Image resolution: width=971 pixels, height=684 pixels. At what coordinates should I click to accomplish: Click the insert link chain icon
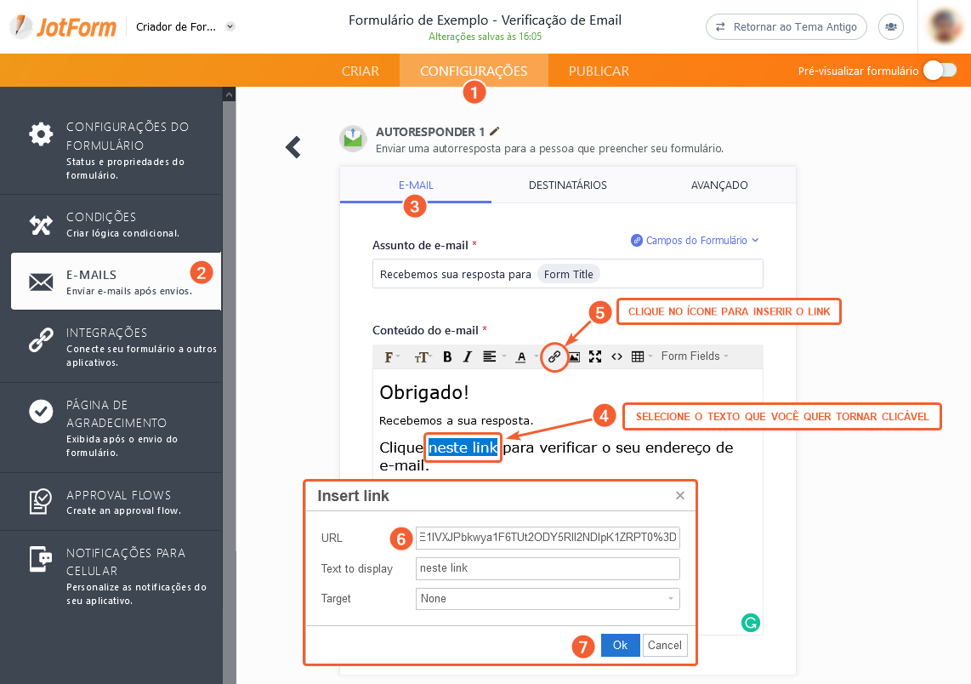pyautogui.click(x=554, y=356)
